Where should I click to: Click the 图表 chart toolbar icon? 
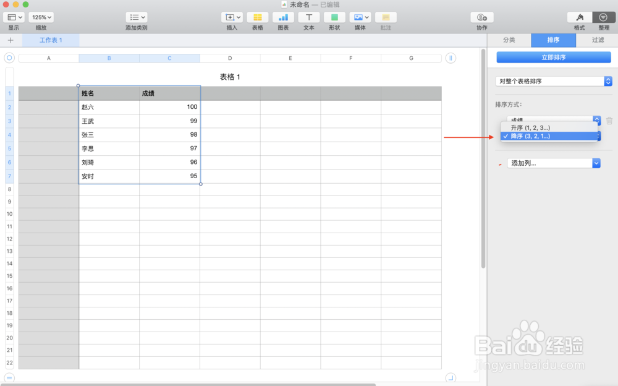pyautogui.click(x=283, y=17)
